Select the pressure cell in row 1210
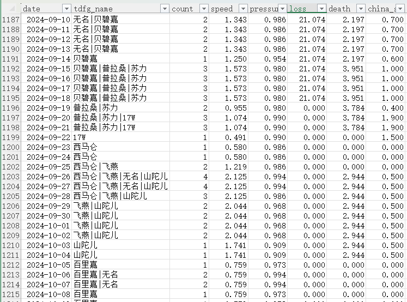The image size is (407, 302). pos(268,245)
